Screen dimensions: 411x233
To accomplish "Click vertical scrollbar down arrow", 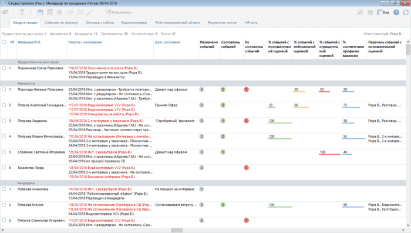I will coord(408,225).
